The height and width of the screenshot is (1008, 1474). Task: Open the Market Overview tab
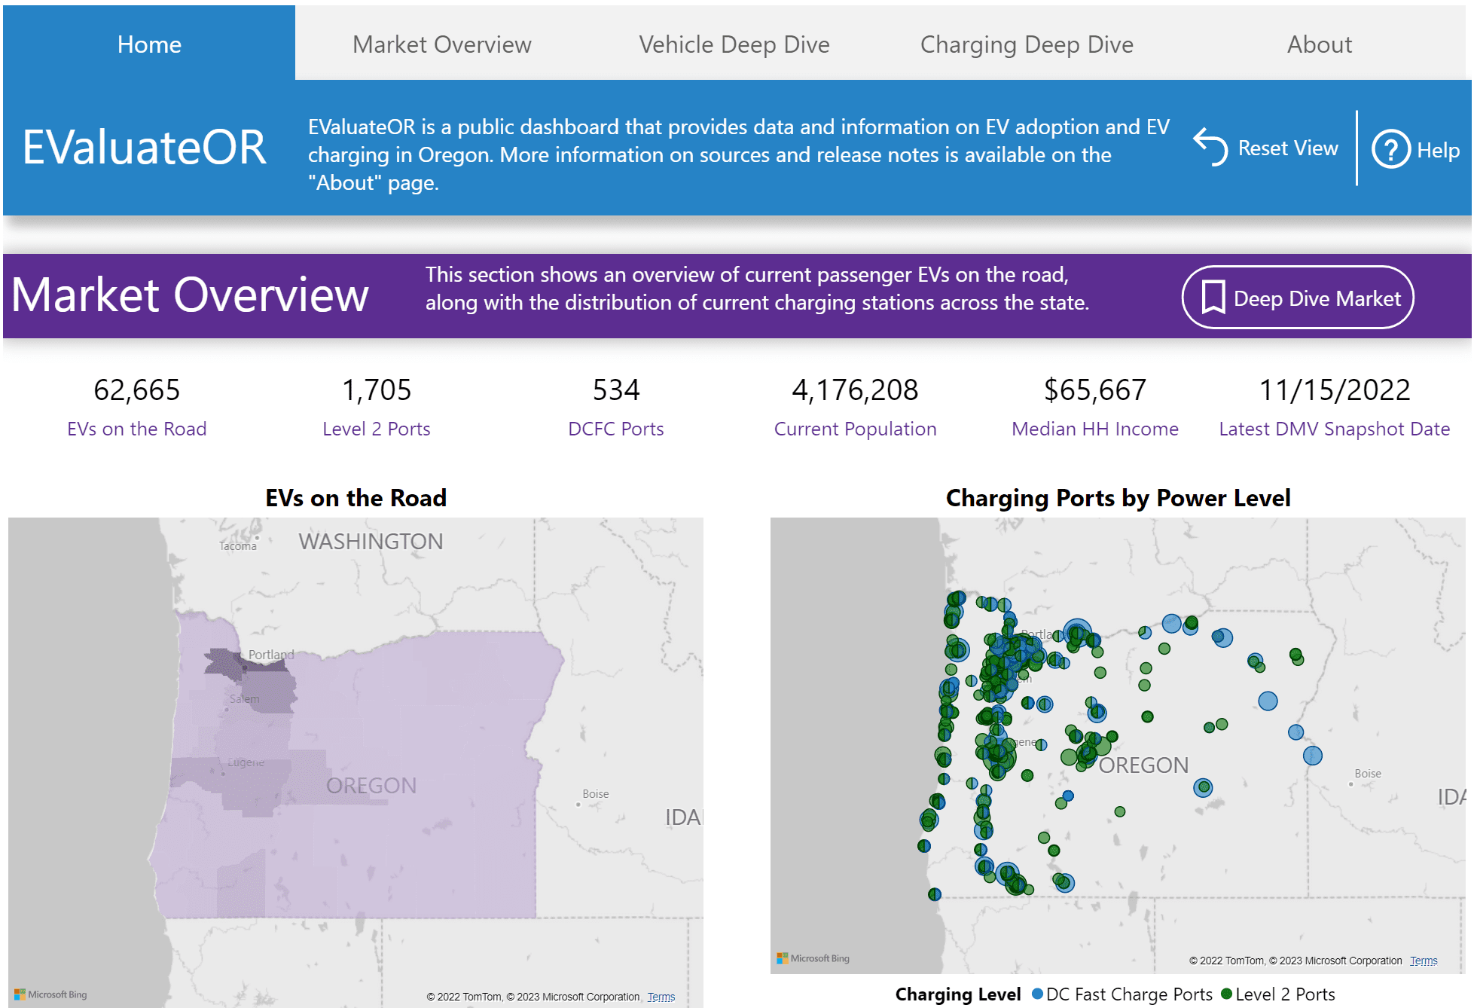[x=441, y=44]
